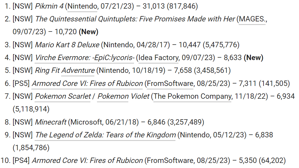The image size is (299, 168).
Task: Open the Nintendo link in Pikmin 4 entry
Action: point(82,6)
